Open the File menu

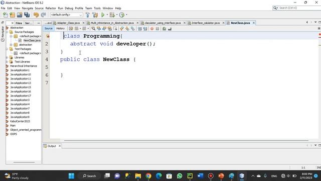tap(3, 8)
